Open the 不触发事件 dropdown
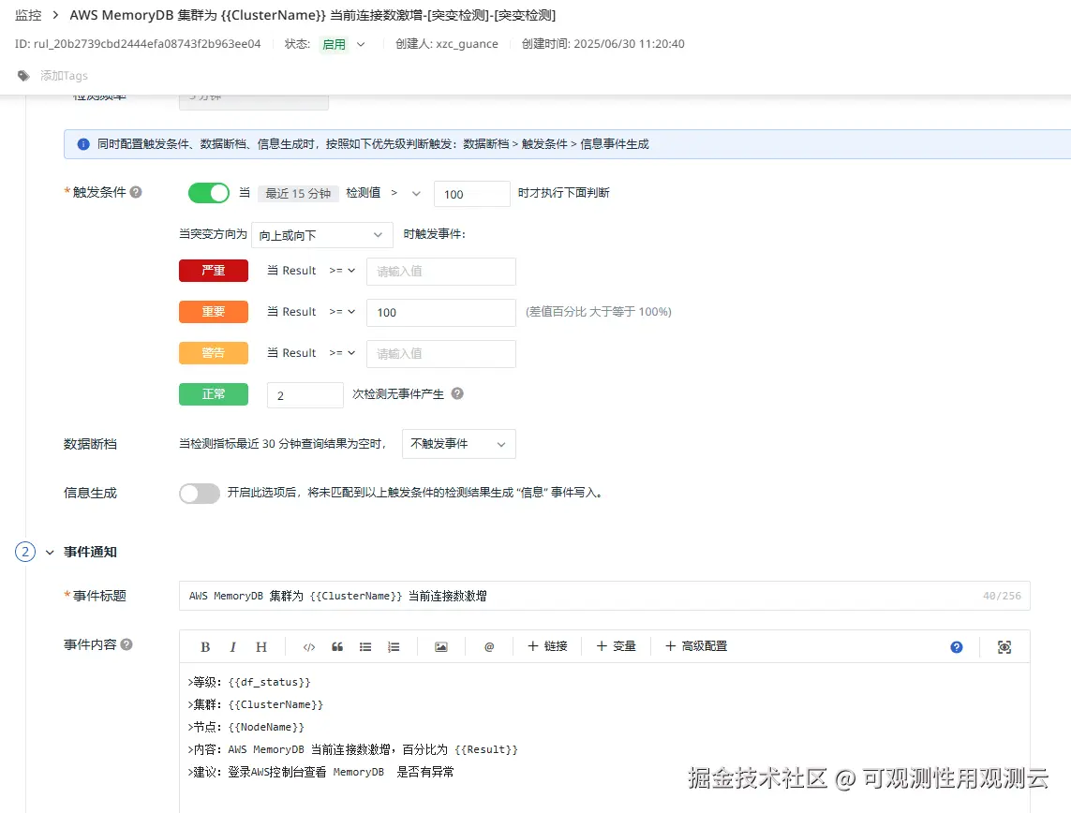 [x=459, y=444]
